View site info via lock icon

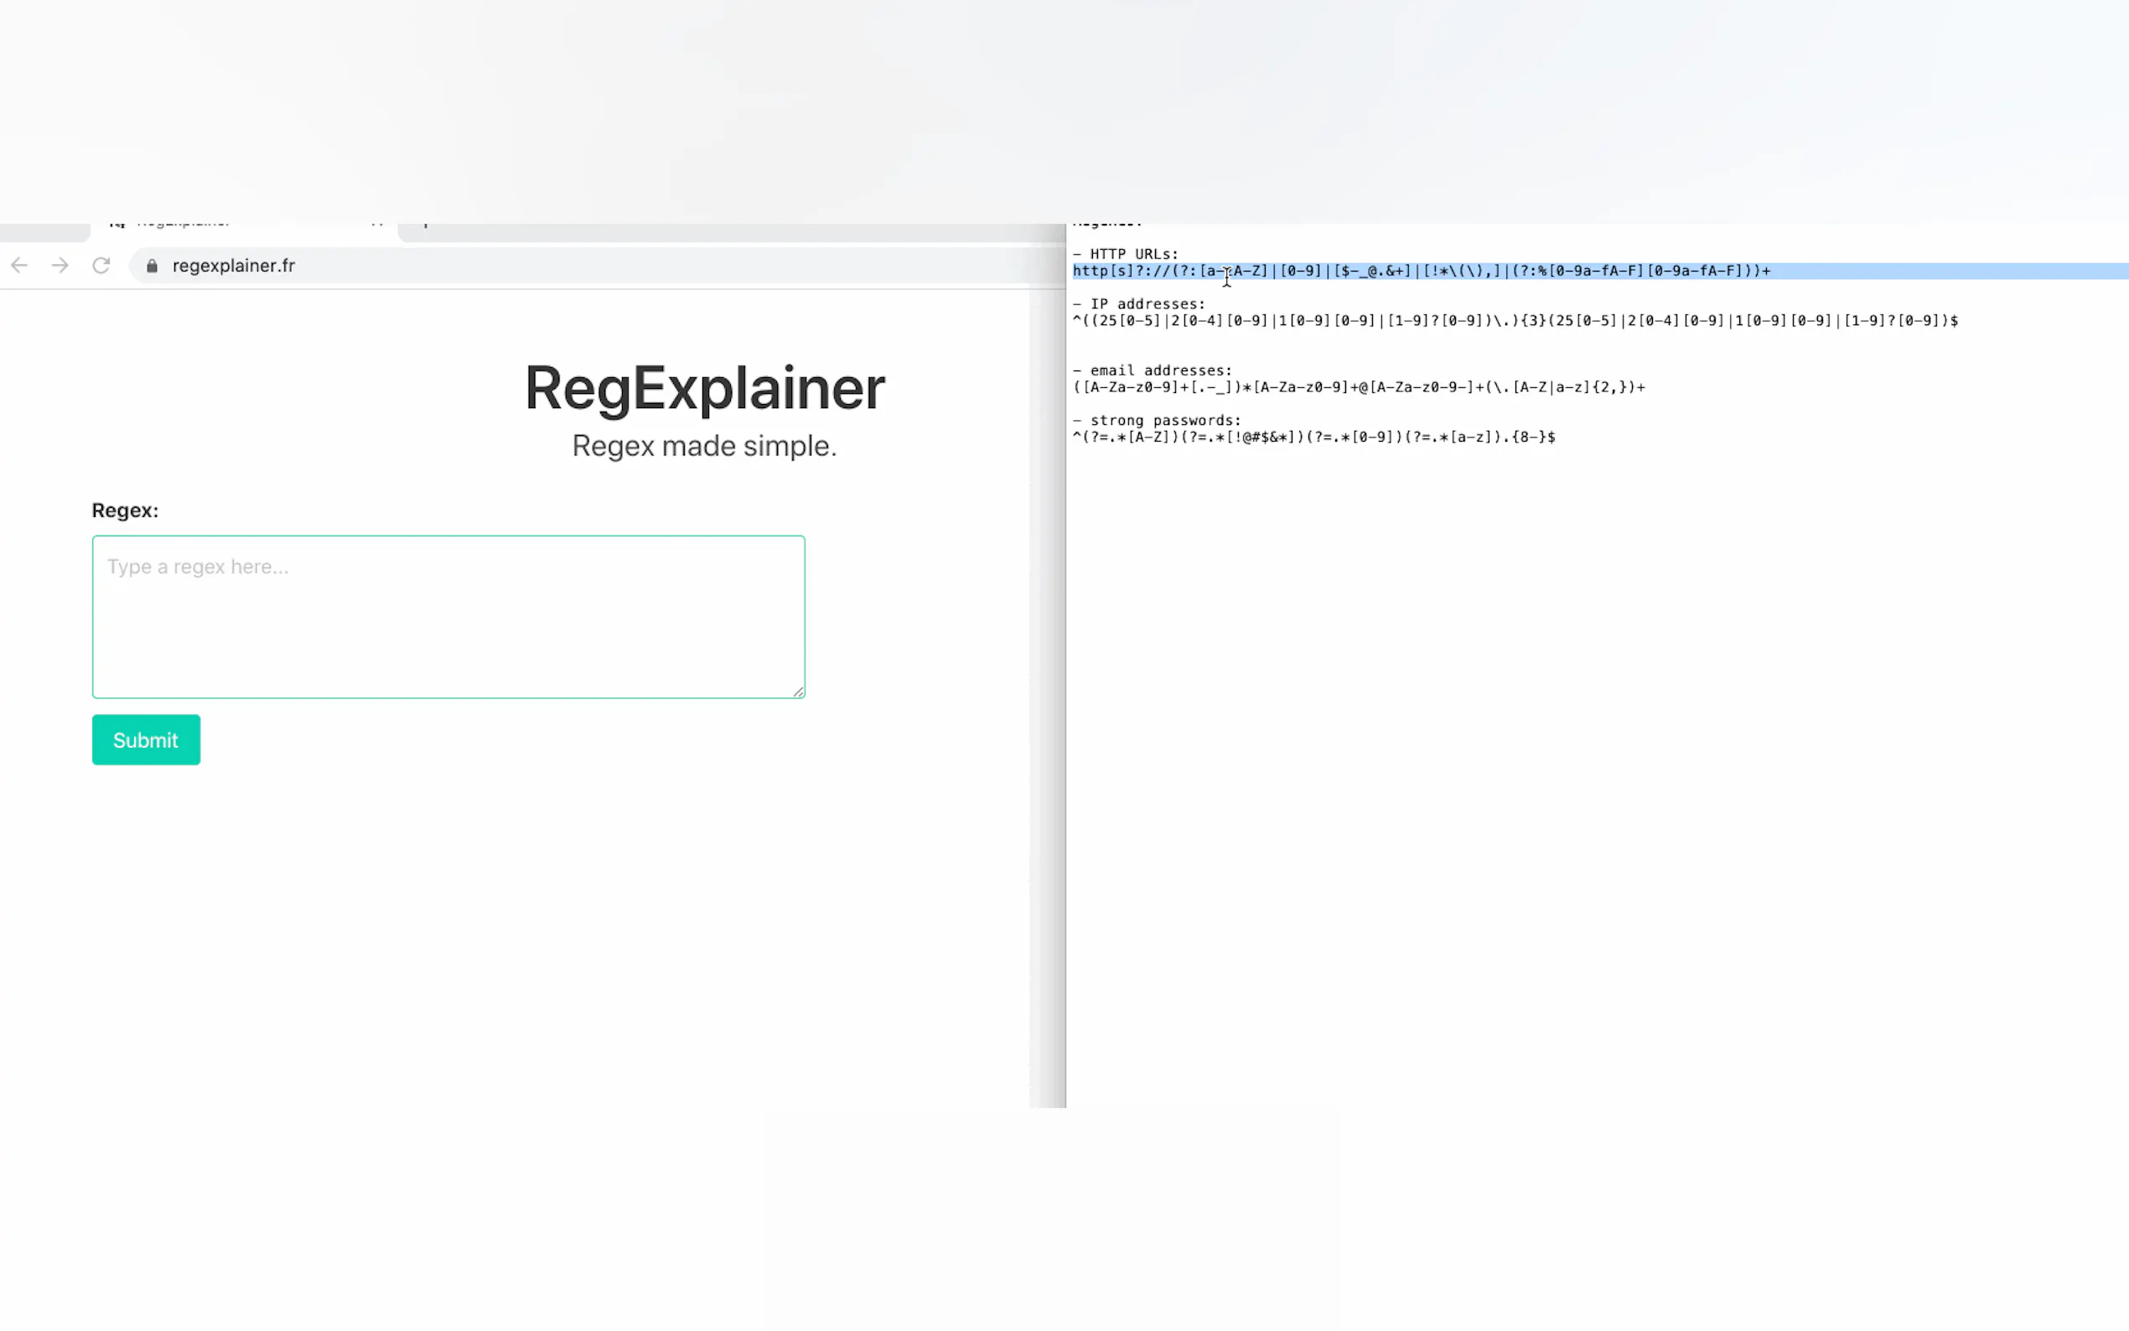pos(153,266)
